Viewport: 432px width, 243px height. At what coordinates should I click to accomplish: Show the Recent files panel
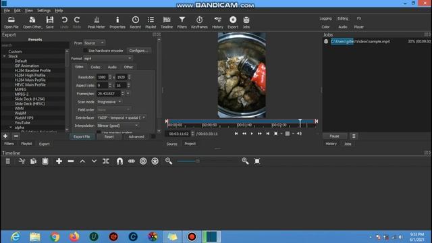(135, 22)
